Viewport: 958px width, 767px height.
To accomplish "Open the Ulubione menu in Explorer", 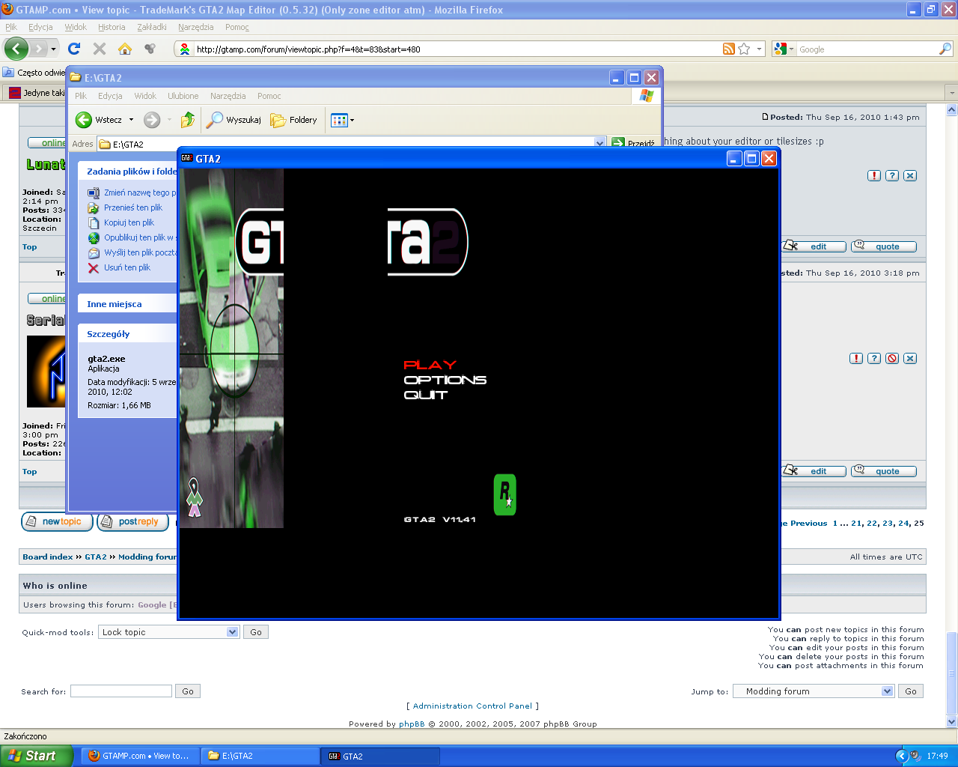I will click(183, 96).
